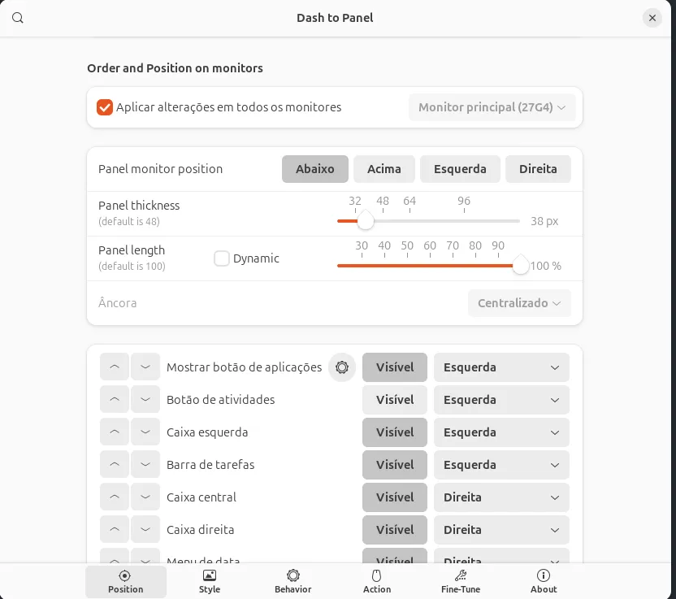Open position dropdown for Caixa central
Image resolution: width=676 pixels, height=599 pixels.
click(x=501, y=497)
